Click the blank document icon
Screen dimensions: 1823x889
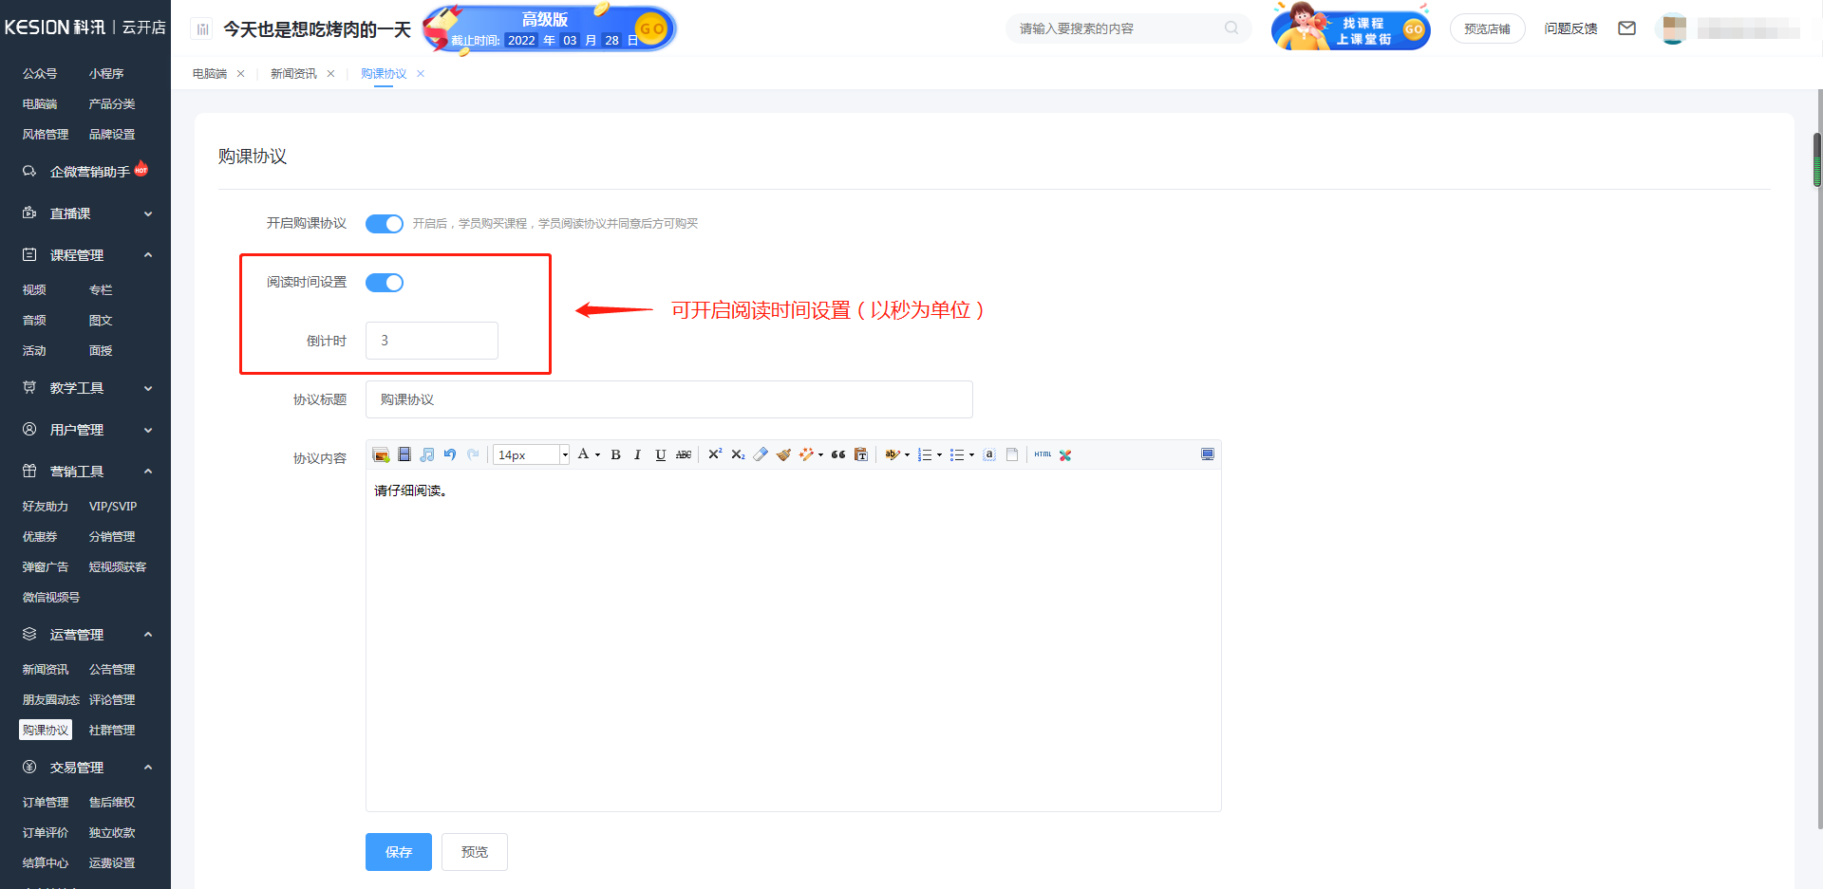tap(1012, 454)
